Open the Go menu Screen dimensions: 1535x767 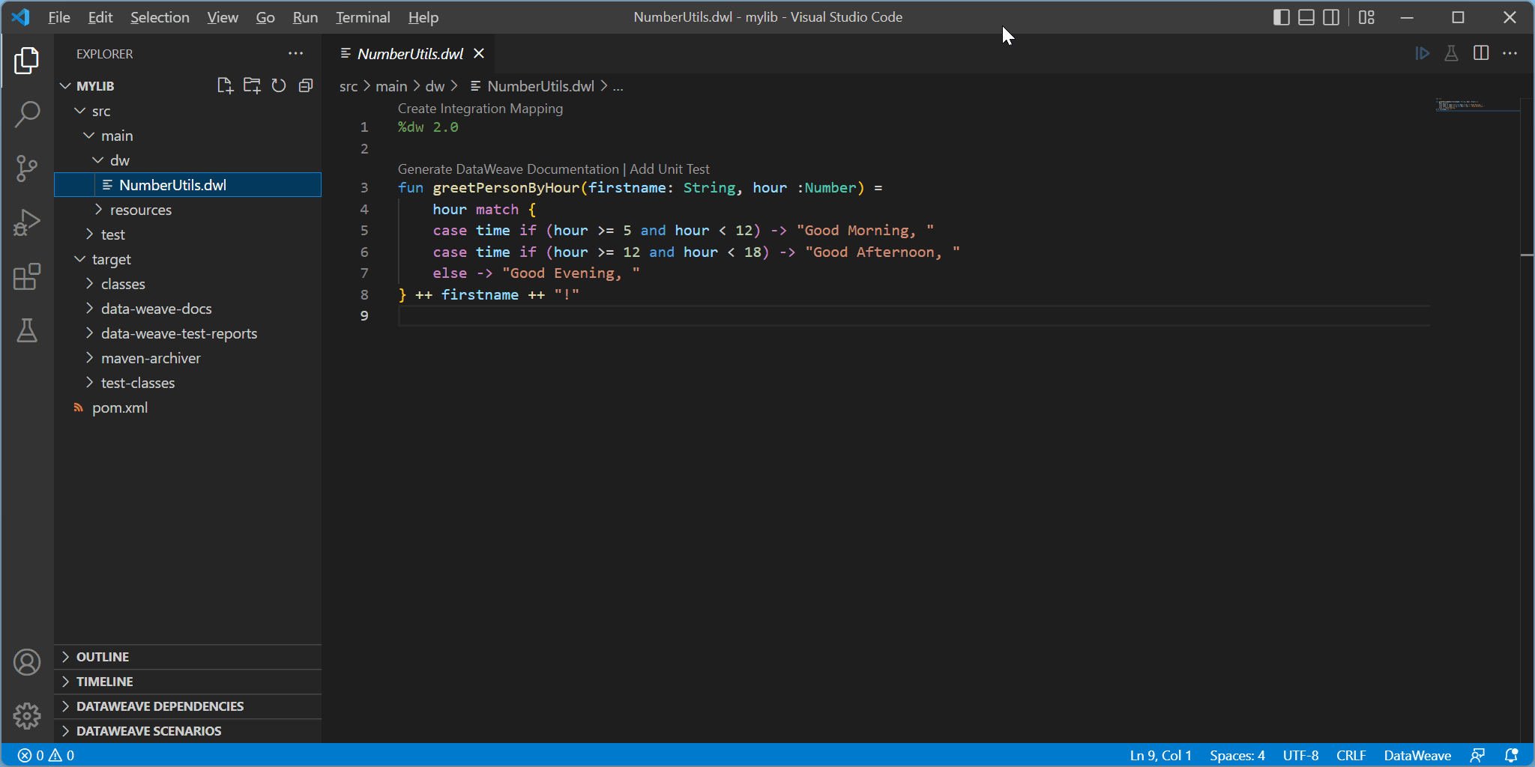click(x=265, y=17)
